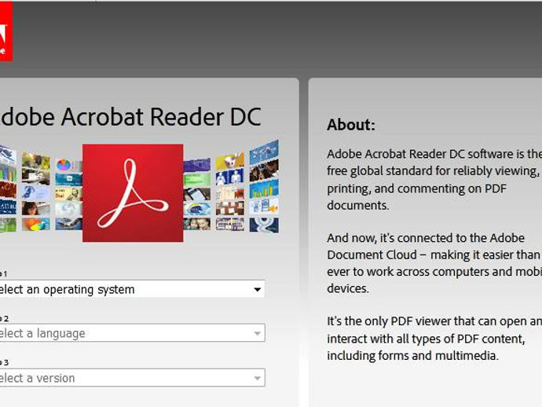This screenshot has width=542, height=407.
Task: Click text 'printing, and commenting on PDF'
Action: coord(416,189)
